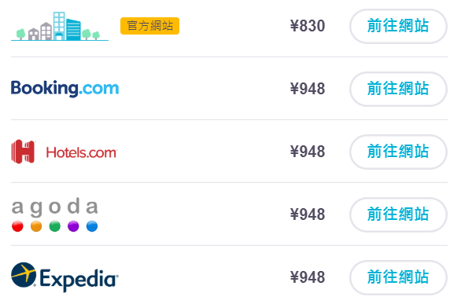Screen dimensions: 461x304
Task: Select the ¥830 official website price
Action: click(308, 26)
